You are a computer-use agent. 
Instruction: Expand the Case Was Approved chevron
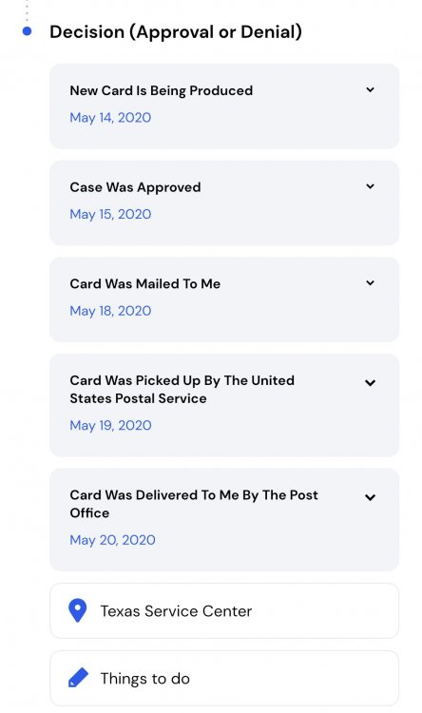coord(370,186)
